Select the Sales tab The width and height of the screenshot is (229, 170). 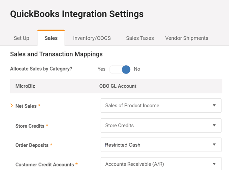[51, 38]
